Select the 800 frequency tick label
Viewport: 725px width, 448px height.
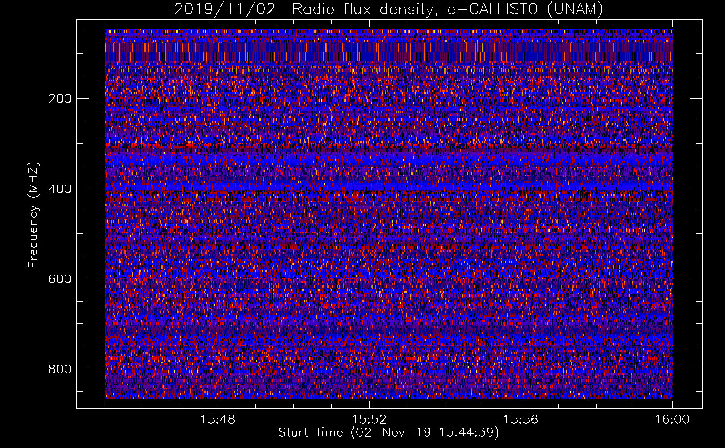tap(60, 369)
